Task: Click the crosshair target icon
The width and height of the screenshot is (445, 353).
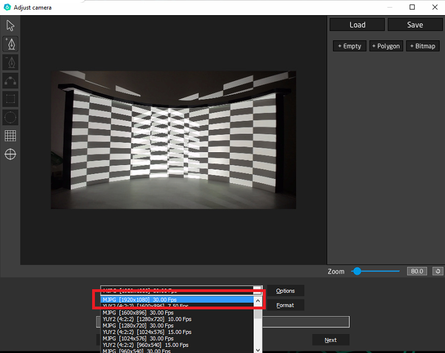Action: click(x=10, y=154)
